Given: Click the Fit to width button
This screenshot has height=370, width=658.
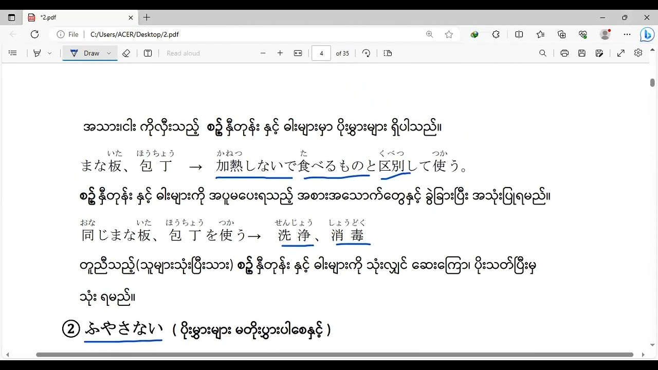Looking at the screenshot, I should click(298, 53).
